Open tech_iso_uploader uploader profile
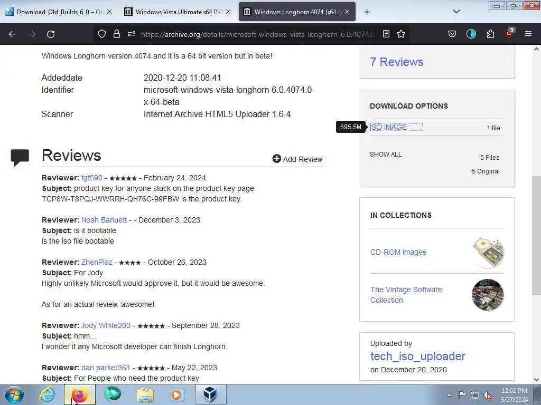The width and height of the screenshot is (541, 405). [x=418, y=356]
